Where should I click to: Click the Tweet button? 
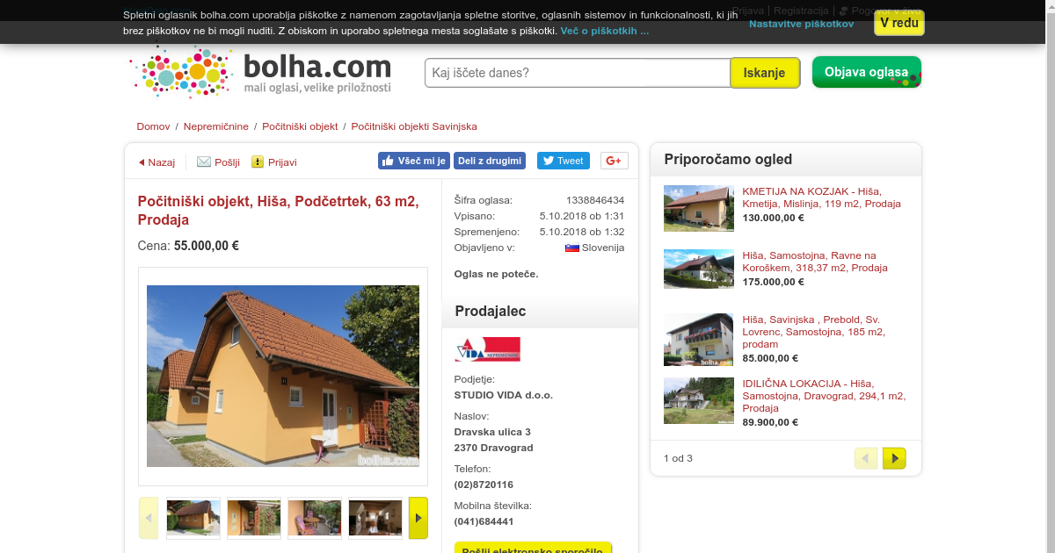click(x=564, y=161)
